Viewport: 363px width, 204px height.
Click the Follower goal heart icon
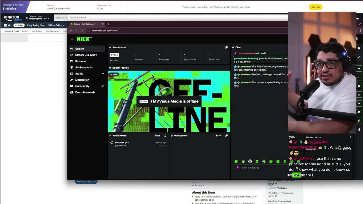pyautogui.click(x=112, y=143)
